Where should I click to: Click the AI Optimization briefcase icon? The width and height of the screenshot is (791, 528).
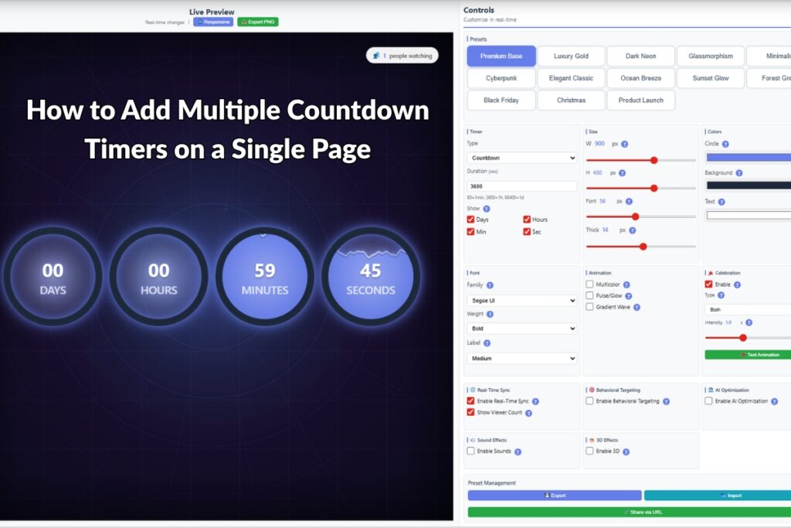(x=709, y=390)
